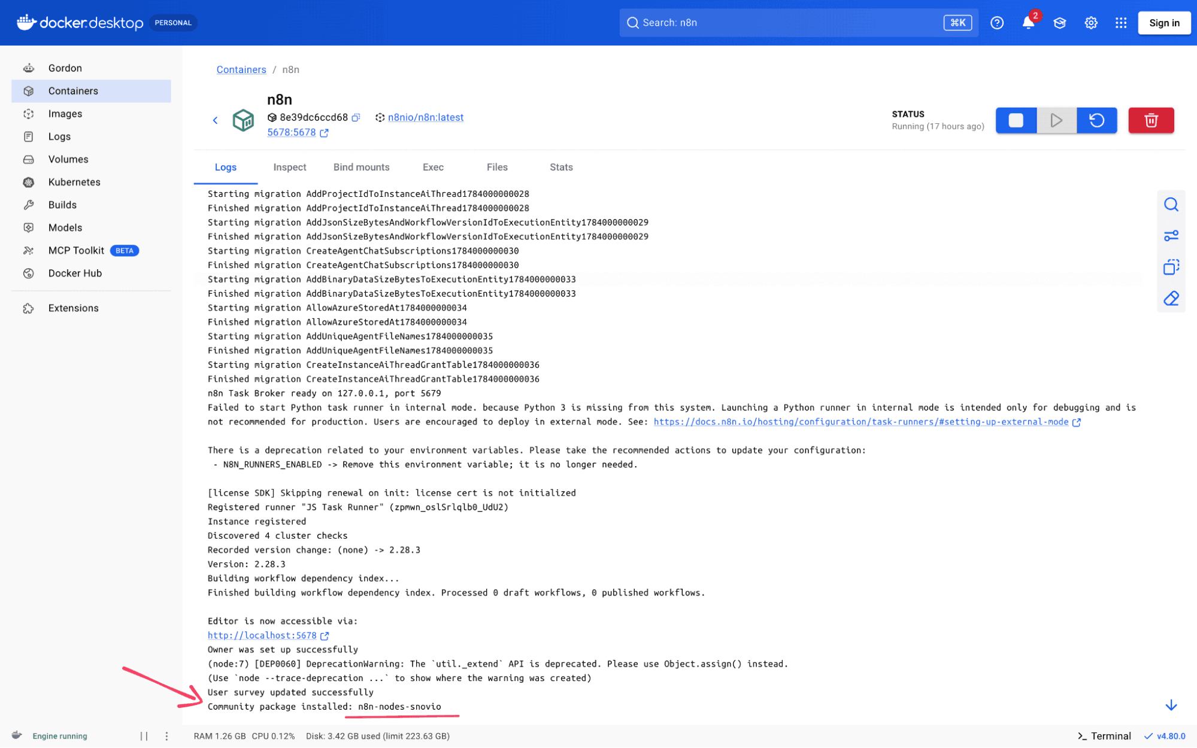Click the PERSONAL plan badge
Image resolution: width=1197 pixels, height=748 pixels.
coord(173,23)
